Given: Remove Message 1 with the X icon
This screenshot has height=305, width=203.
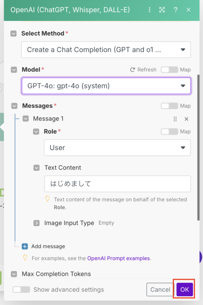Looking at the screenshot, I should tap(186, 119).
